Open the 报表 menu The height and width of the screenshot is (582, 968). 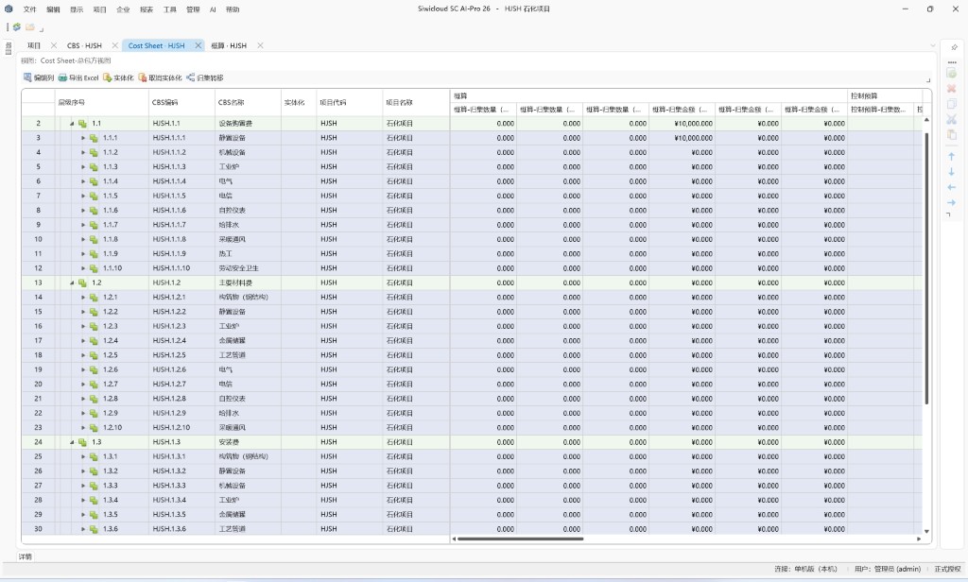[x=147, y=9]
